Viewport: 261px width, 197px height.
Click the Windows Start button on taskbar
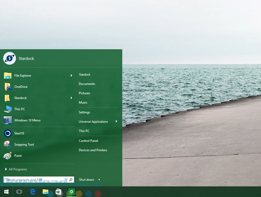[x=7, y=192]
